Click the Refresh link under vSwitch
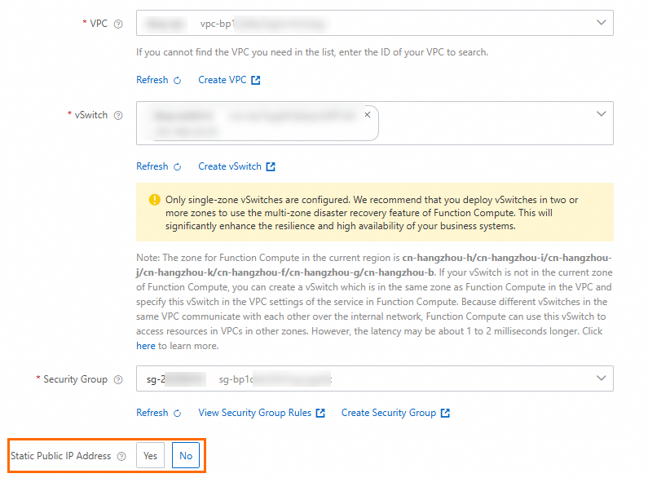Screen dimensions: 648x478 (x=152, y=166)
